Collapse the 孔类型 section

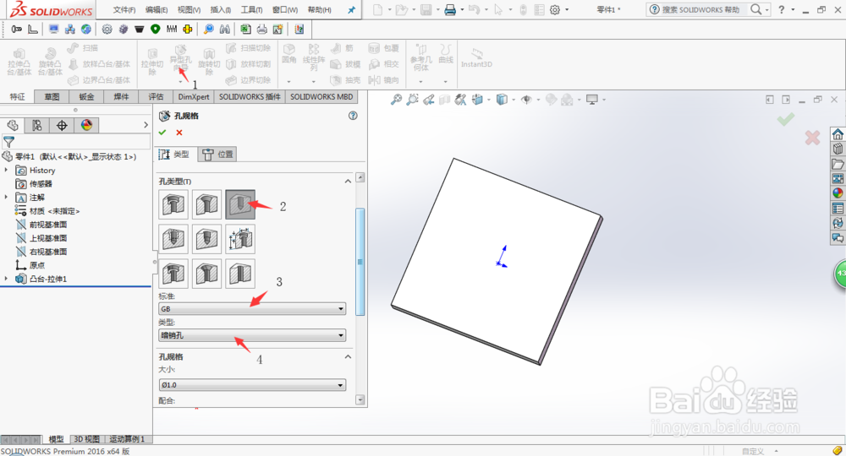pyautogui.click(x=348, y=182)
